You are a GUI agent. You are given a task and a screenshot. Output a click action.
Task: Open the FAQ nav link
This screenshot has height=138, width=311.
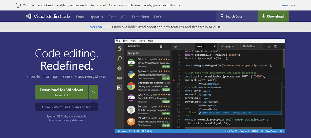(158, 17)
